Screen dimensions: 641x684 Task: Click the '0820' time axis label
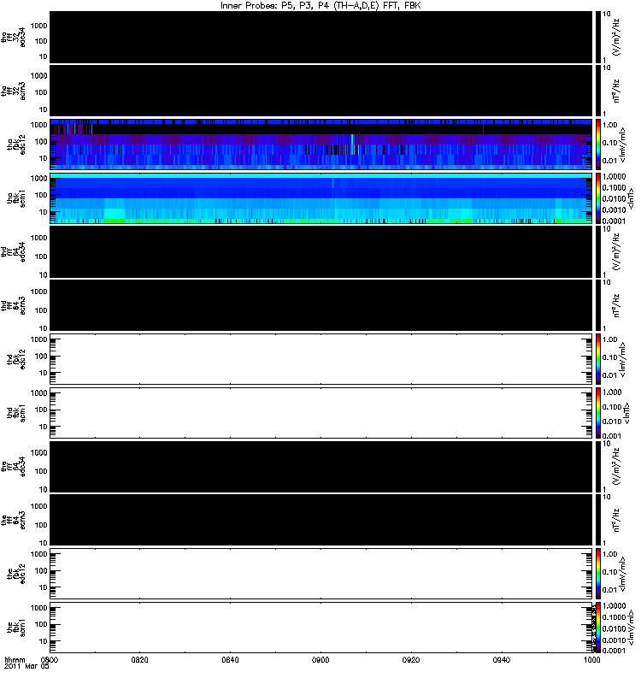139,660
